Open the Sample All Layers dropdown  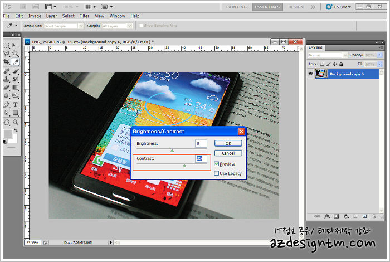point(129,26)
